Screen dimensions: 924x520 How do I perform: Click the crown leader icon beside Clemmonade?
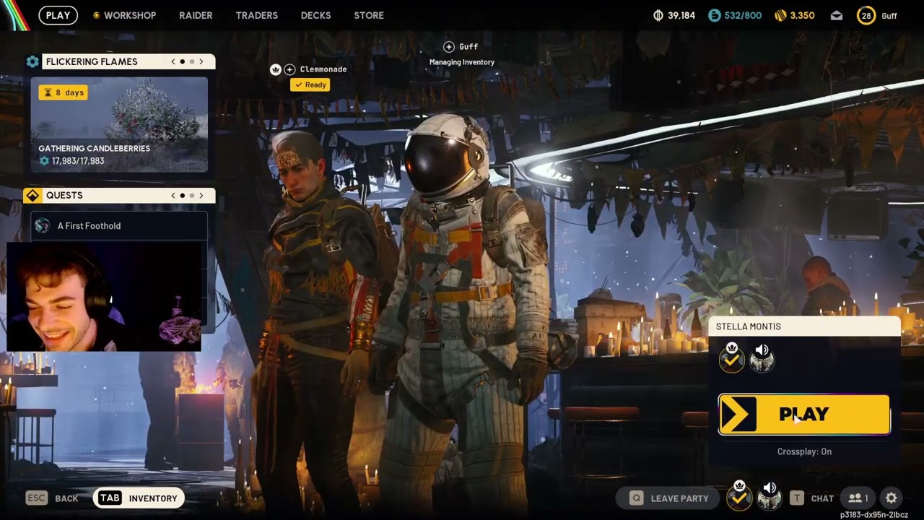[275, 69]
